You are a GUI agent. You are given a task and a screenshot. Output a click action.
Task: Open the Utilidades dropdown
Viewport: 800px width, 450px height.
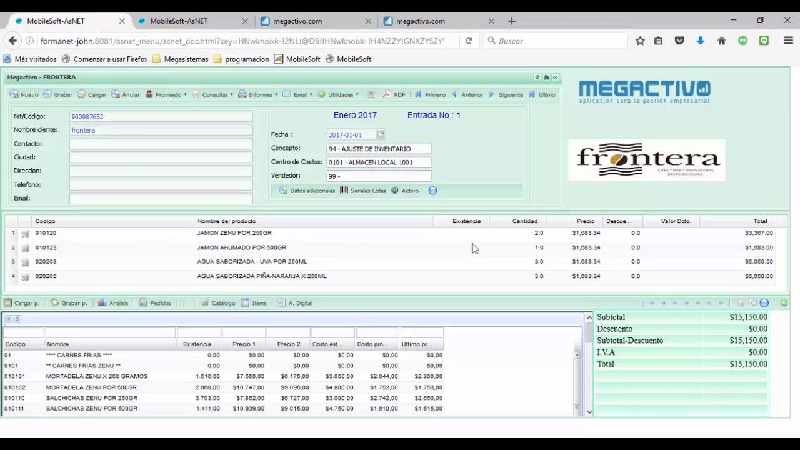coord(338,94)
